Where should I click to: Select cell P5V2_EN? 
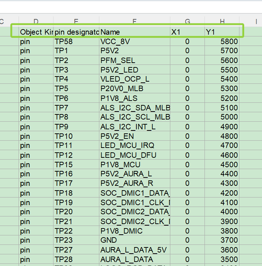(x=135, y=136)
